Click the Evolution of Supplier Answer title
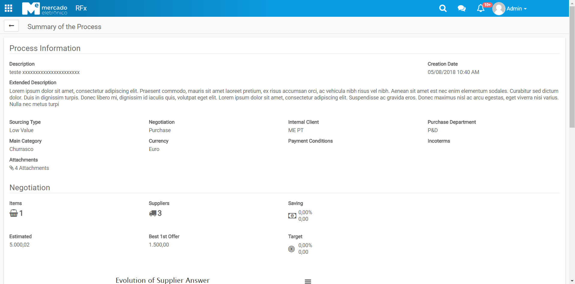This screenshot has height=284, width=575. 162,280
